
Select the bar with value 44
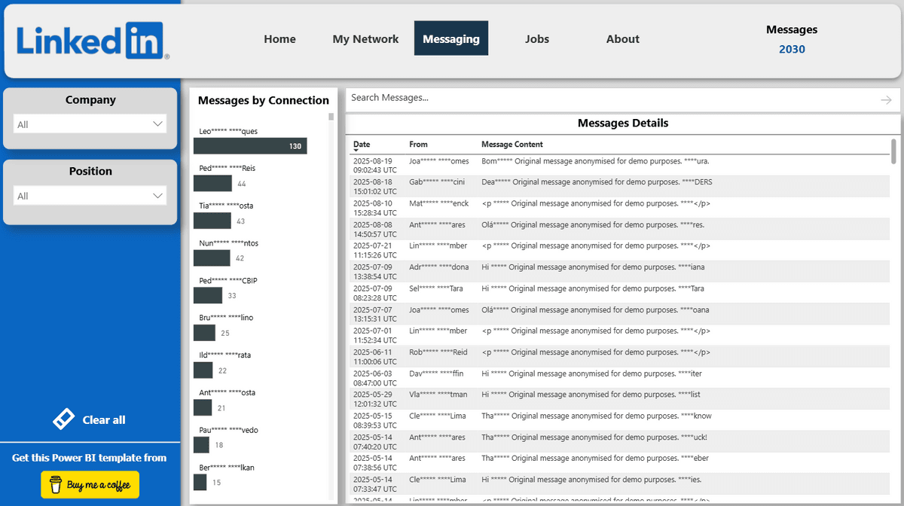[x=212, y=183]
